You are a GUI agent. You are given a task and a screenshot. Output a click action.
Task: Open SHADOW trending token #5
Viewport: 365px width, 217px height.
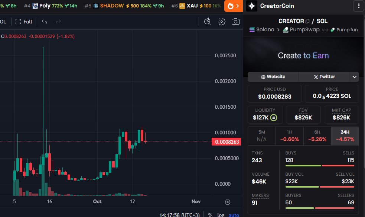124,6
